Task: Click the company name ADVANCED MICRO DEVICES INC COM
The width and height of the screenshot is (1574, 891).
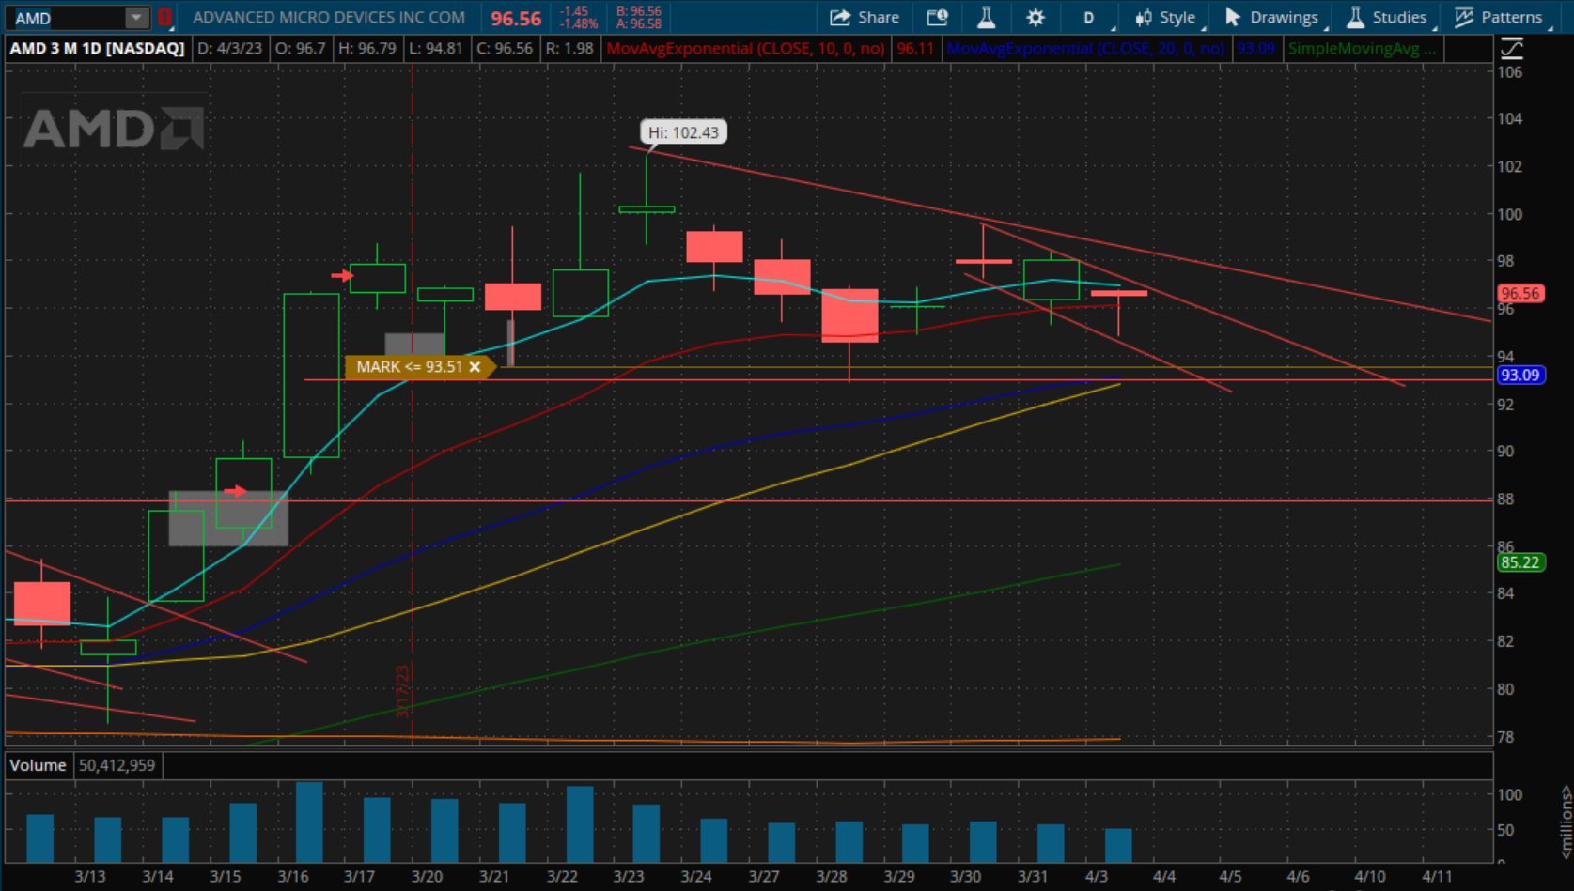Action: coord(329,17)
